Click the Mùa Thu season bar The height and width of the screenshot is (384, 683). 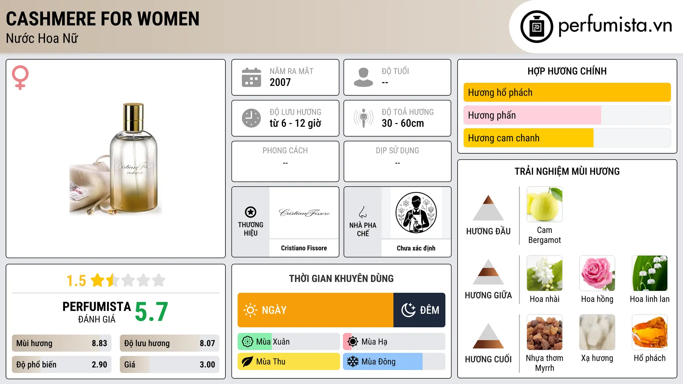(289, 362)
